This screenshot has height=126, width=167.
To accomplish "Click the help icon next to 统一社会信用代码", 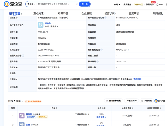I will click(x=105, y=17).
